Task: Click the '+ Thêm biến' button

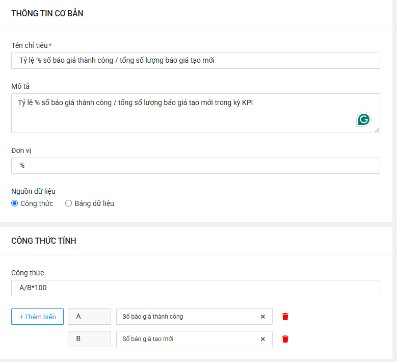Action: click(38, 317)
